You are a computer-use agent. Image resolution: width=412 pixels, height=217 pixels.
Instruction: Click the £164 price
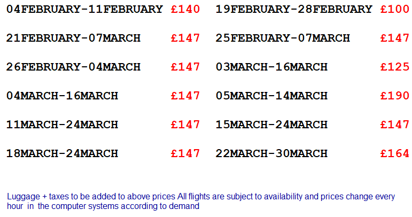click(x=394, y=153)
